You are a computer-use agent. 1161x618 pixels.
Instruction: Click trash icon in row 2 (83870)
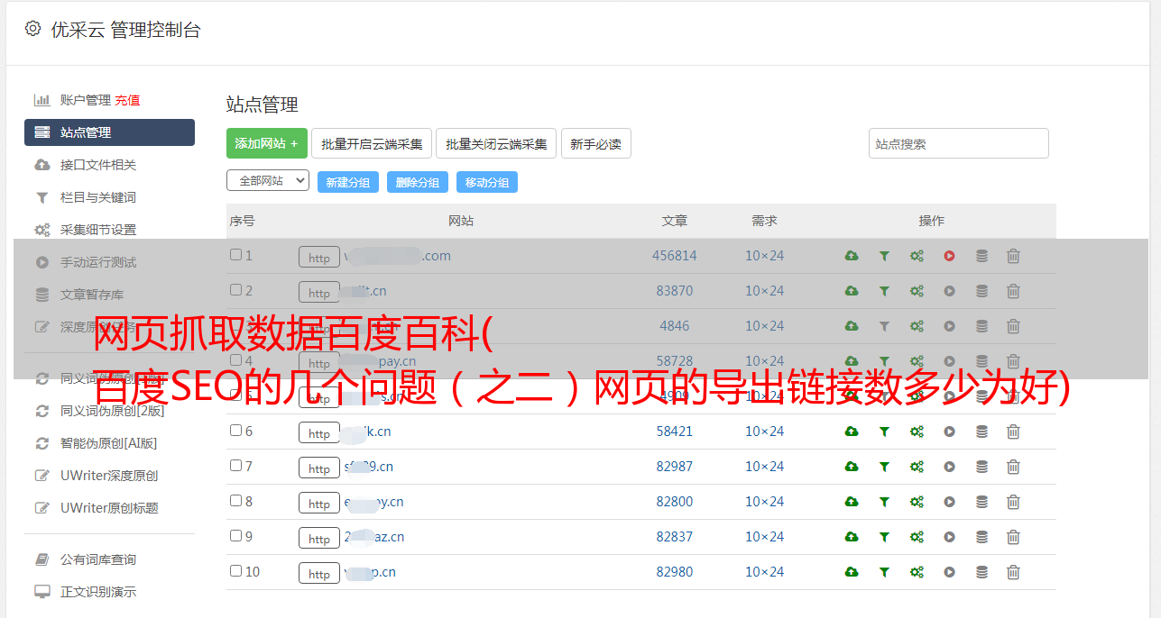1013,291
